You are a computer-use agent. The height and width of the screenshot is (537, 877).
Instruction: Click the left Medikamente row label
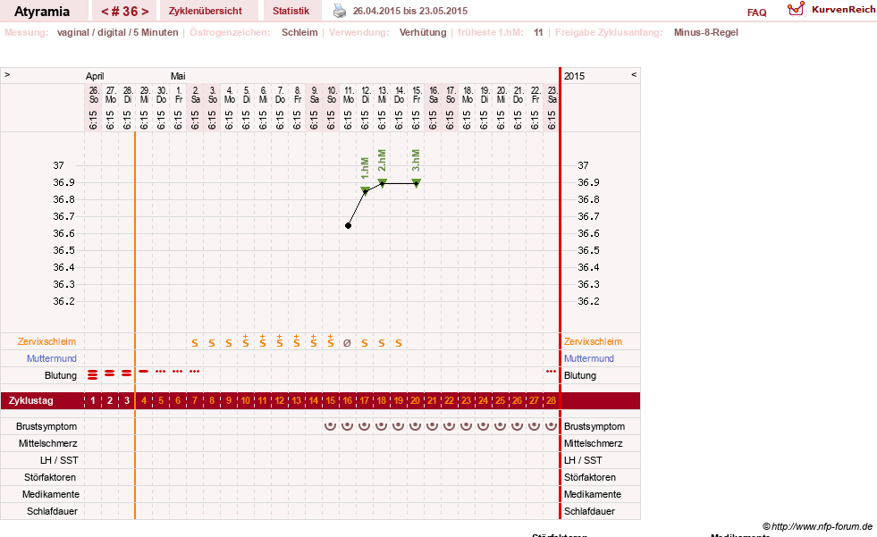point(51,494)
